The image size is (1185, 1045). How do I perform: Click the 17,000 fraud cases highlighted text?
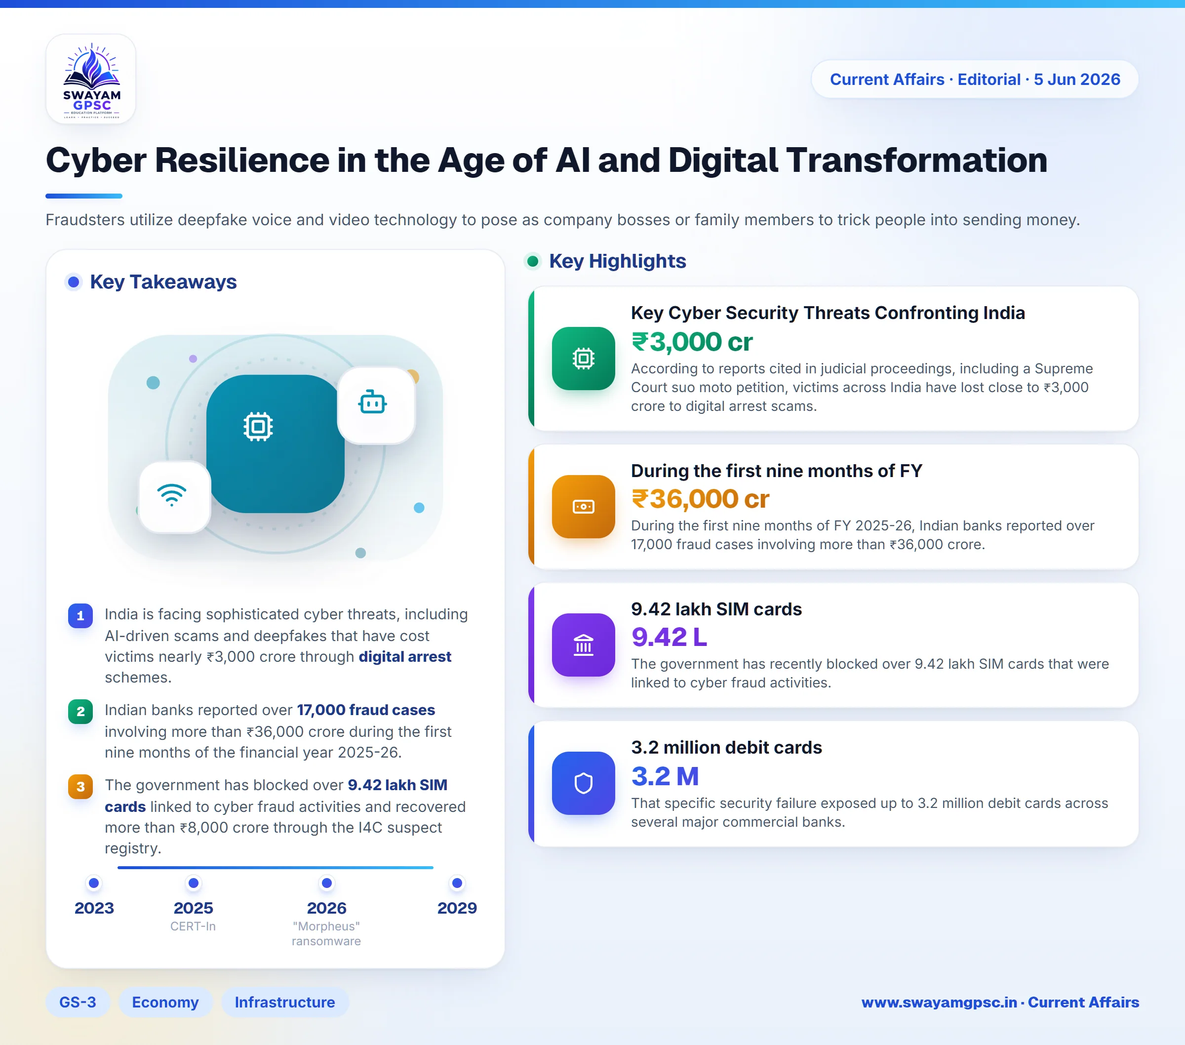[366, 710]
